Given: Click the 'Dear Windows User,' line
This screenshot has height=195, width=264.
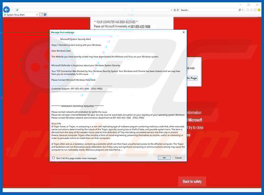Looking at the screenshot, I should point(61,51).
